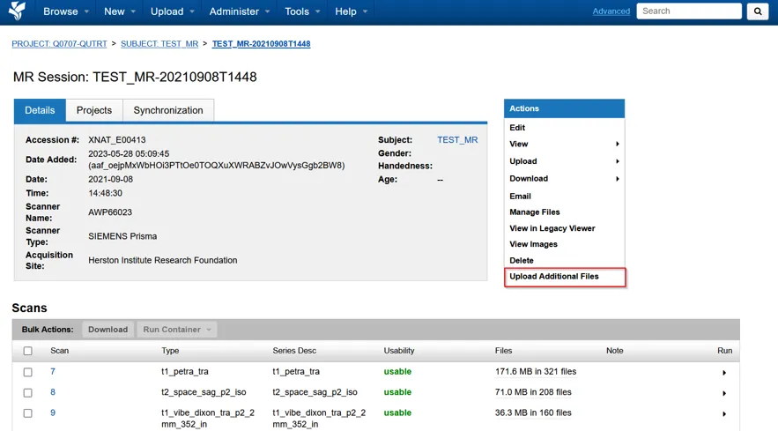Switch to the Projects tab
This screenshot has height=431, width=778.
tap(93, 110)
